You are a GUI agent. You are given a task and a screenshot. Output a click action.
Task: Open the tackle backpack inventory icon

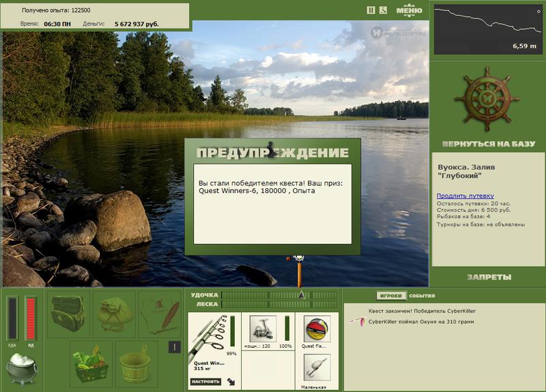pos(68,314)
